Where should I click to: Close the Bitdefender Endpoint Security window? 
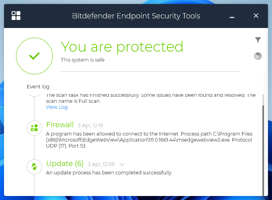point(256,16)
